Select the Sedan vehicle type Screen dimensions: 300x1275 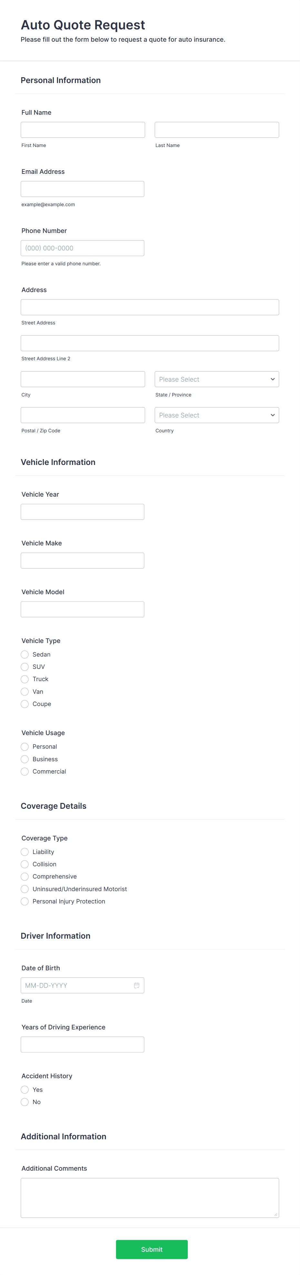[25, 654]
